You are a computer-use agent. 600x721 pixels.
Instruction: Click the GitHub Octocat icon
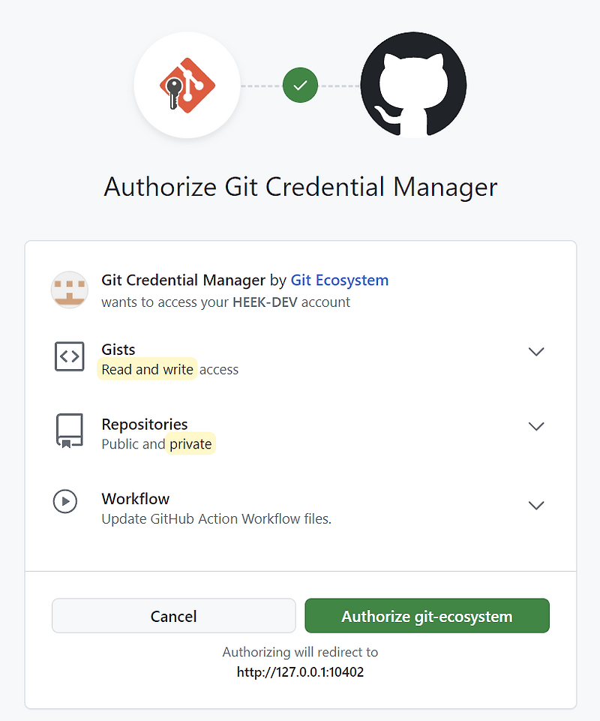[x=413, y=85]
